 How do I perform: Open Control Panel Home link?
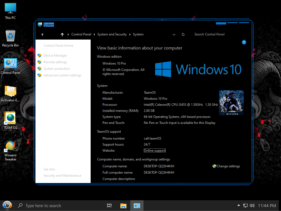coord(58,46)
